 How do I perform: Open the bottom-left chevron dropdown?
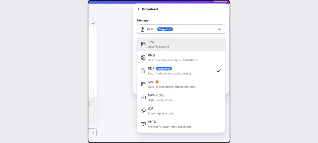point(93,133)
